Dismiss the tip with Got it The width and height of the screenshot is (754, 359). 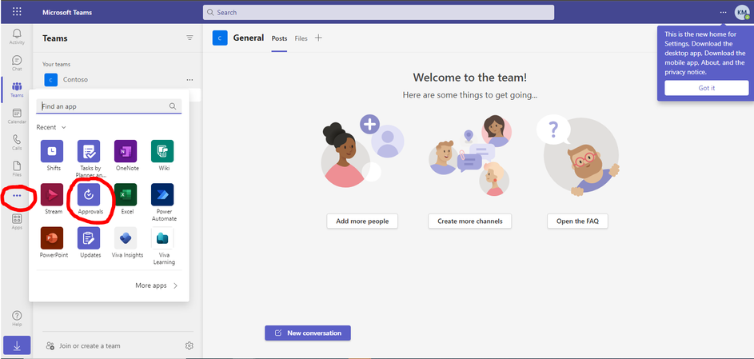(x=706, y=88)
